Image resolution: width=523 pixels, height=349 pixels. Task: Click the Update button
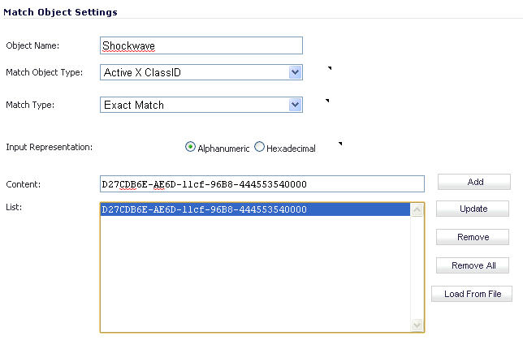point(473,209)
